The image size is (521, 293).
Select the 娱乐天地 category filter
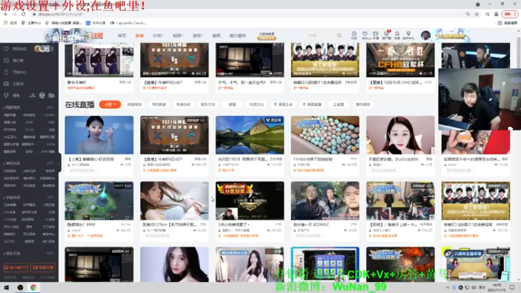click(x=208, y=104)
